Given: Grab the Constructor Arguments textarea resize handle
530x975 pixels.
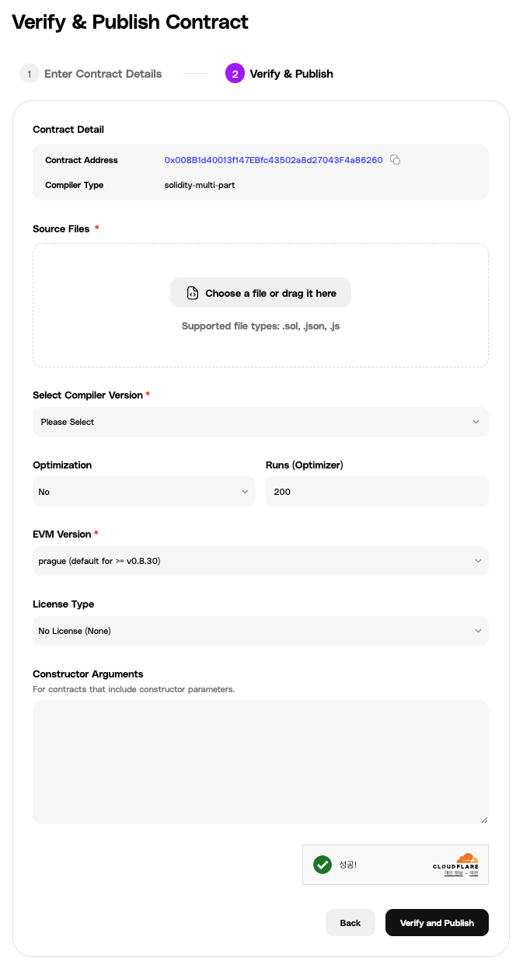Looking at the screenshot, I should pyautogui.click(x=484, y=819).
